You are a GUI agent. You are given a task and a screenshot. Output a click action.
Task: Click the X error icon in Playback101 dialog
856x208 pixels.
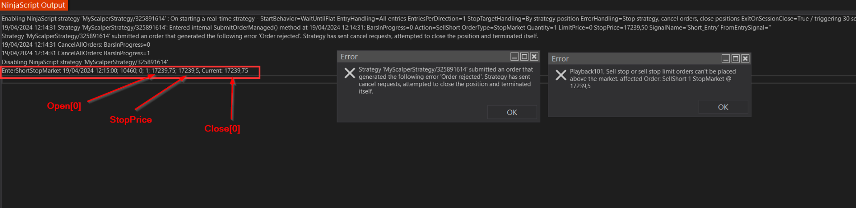pos(561,75)
